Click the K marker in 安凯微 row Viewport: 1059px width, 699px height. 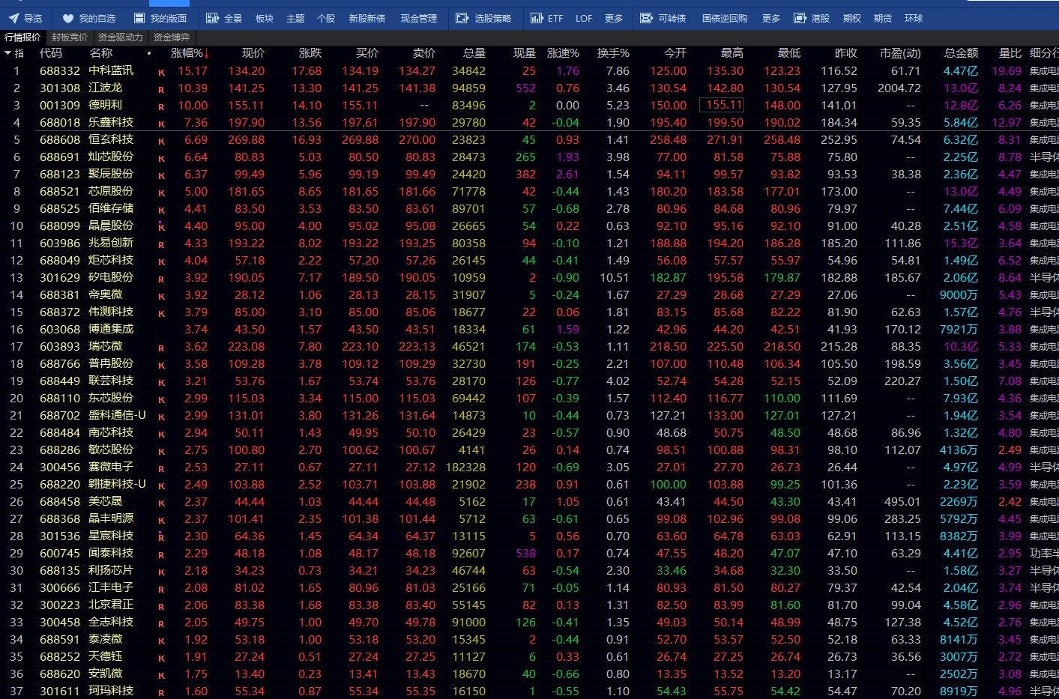coord(161,676)
